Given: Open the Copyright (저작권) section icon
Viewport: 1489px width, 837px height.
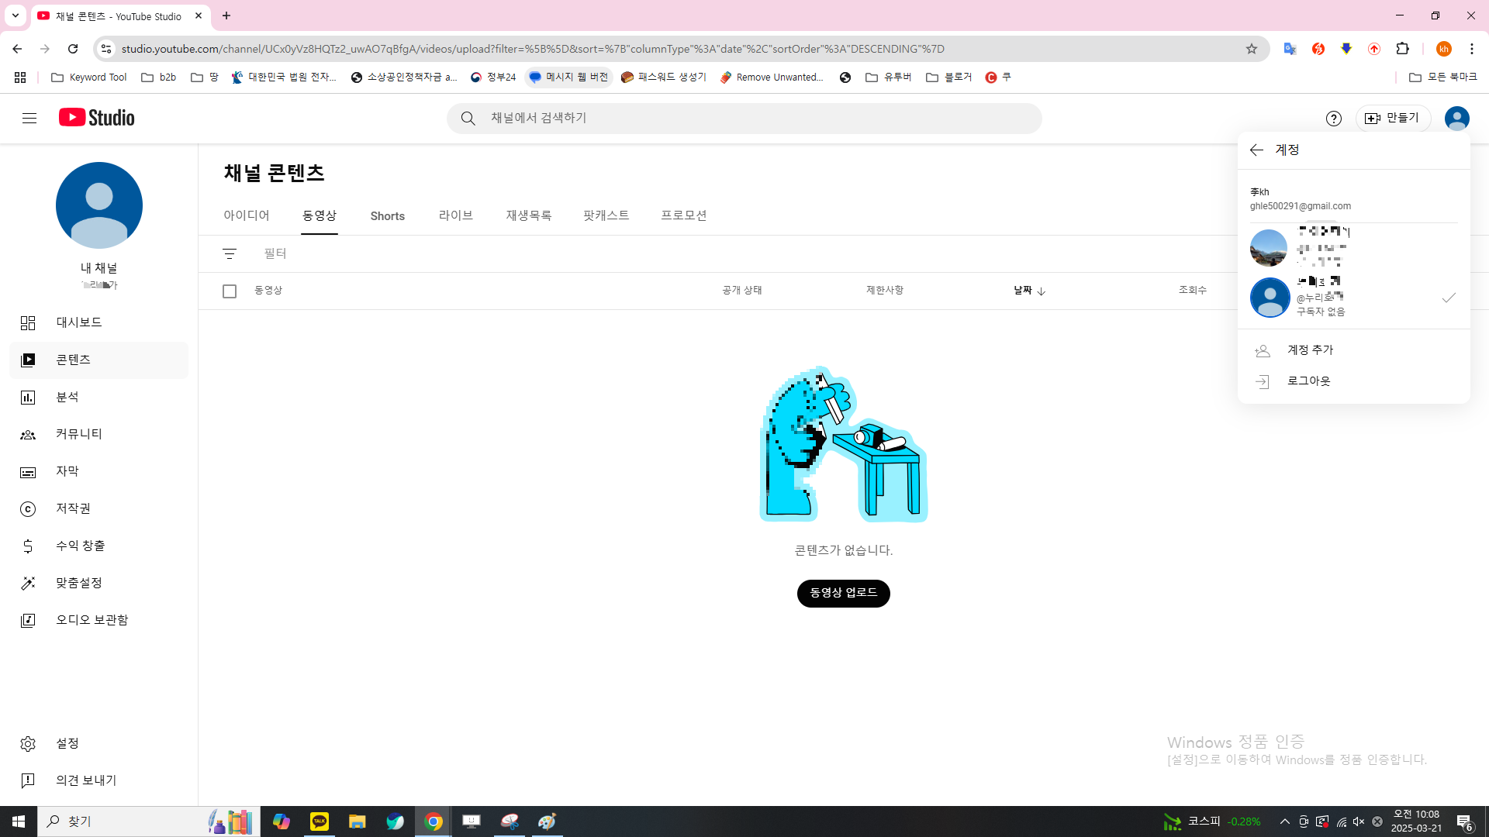Looking at the screenshot, I should tap(28, 508).
